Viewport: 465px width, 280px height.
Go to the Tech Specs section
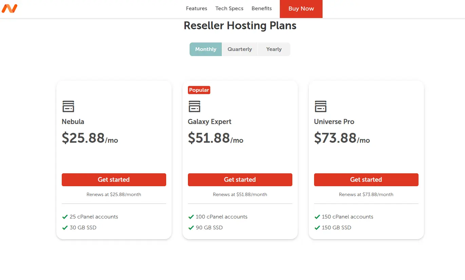pos(229,8)
